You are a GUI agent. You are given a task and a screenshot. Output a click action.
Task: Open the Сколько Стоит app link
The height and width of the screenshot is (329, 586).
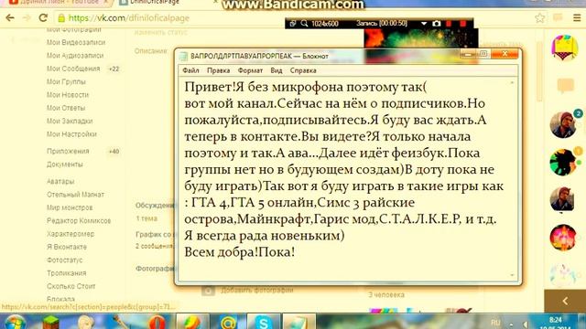(71, 286)
